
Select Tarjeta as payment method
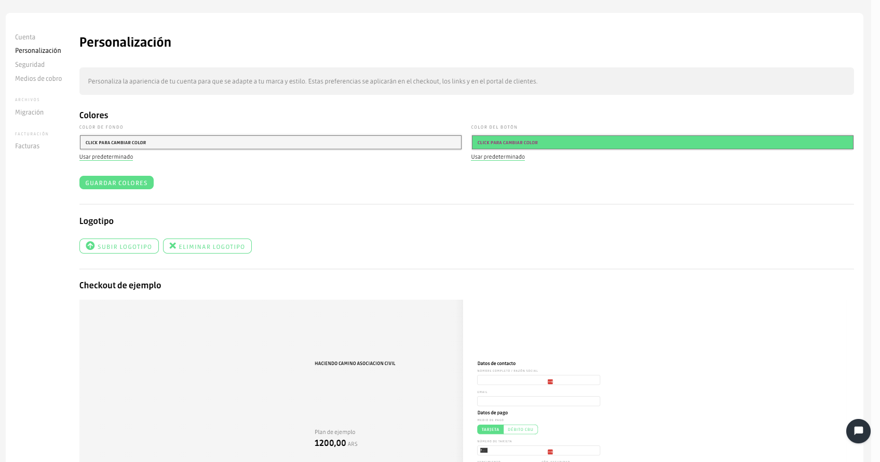coord(490,429)
